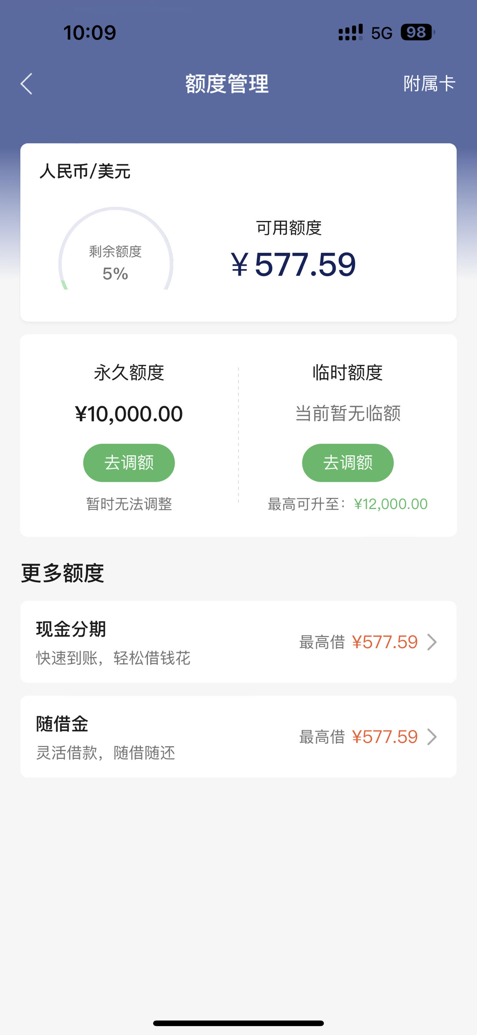Open the 随借金 chevron arrow
The image size is (477, 1035).
tap(432, 737)
